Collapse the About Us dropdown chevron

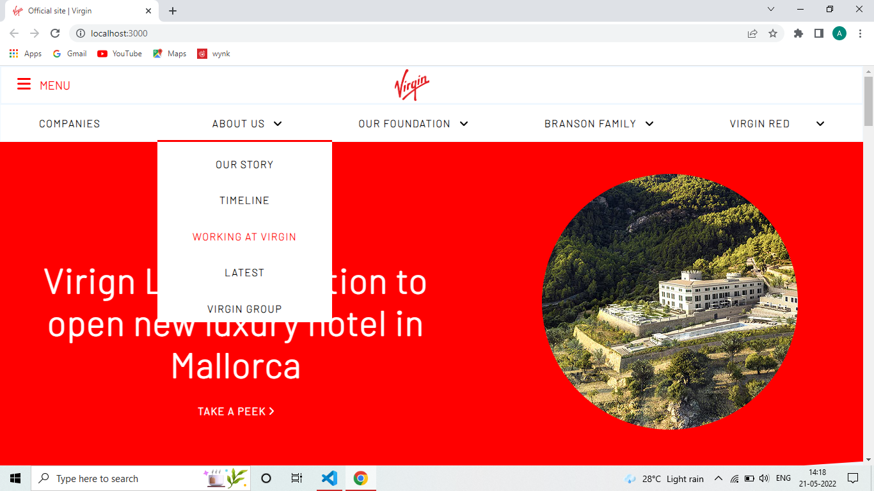pos(277,124)
